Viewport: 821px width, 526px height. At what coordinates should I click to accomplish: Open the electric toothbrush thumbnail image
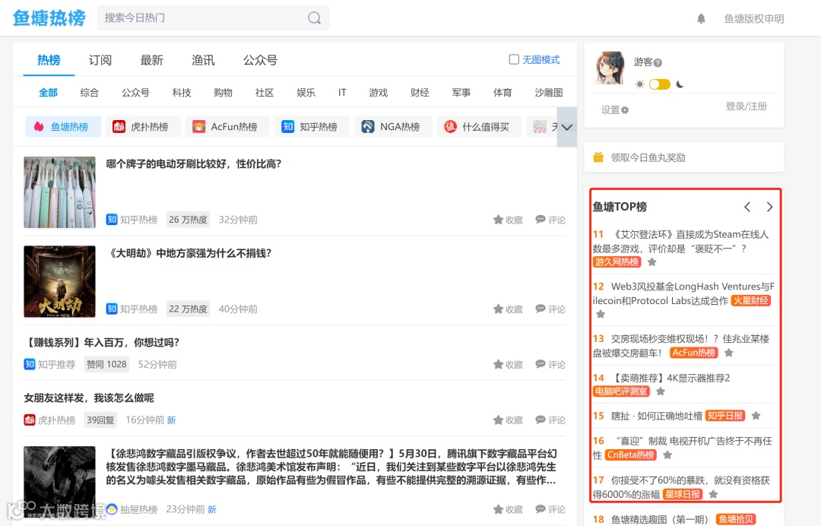coord(60,192)
